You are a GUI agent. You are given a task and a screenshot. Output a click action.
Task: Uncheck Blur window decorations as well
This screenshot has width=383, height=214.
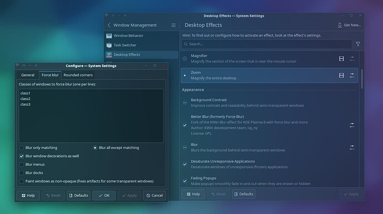coord(22,156)
